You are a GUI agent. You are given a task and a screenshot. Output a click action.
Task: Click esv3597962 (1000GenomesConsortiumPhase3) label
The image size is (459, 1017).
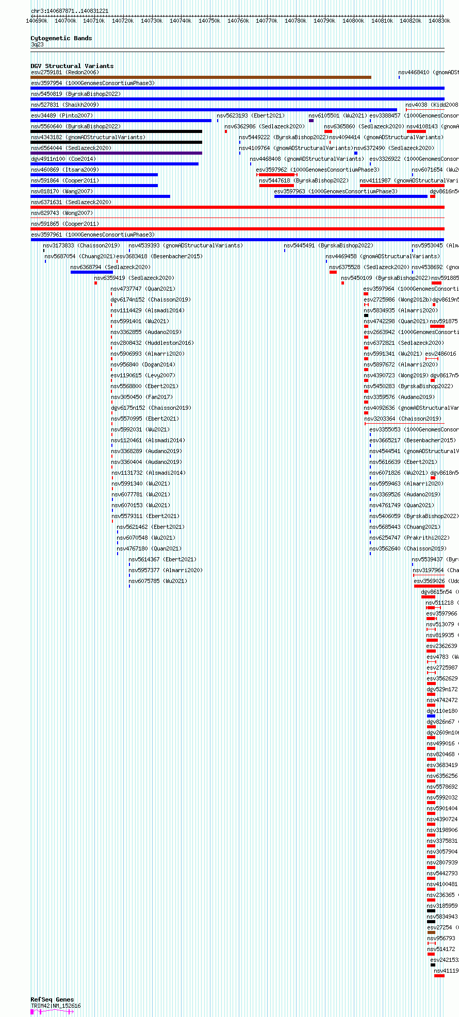pyautogui.click(x=318, y=170)
